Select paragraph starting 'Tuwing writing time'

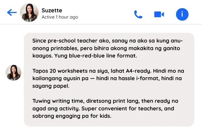(x=105, y=108)
